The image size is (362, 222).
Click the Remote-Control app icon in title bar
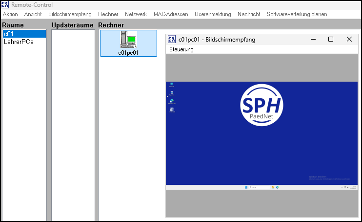tap(5, 4)
